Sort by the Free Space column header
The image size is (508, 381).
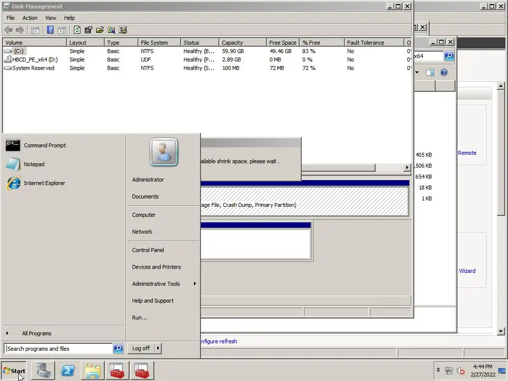[283, 43]
